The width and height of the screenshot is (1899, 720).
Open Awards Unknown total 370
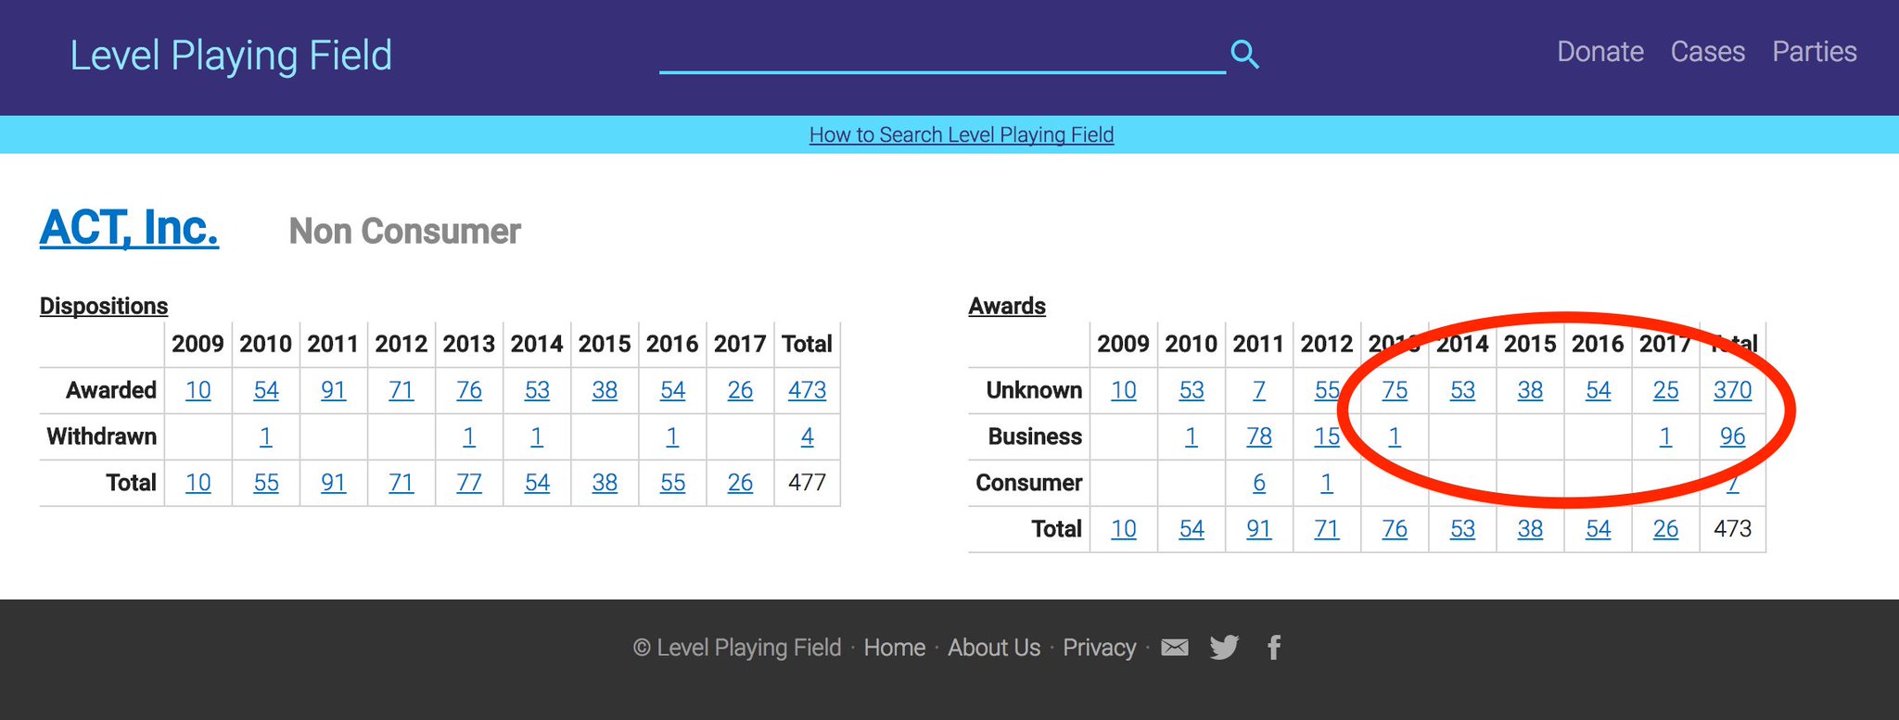click(x=1733, y=390)
